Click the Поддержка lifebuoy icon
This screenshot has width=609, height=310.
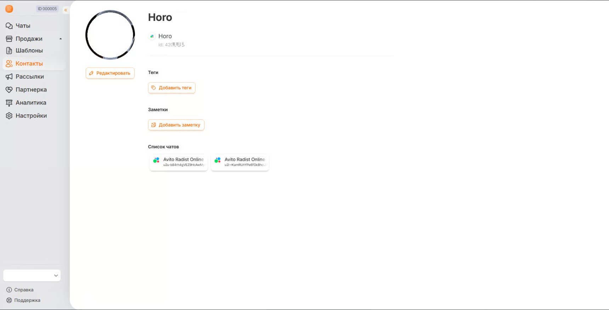pyautogui.click(x=9, y=300)
